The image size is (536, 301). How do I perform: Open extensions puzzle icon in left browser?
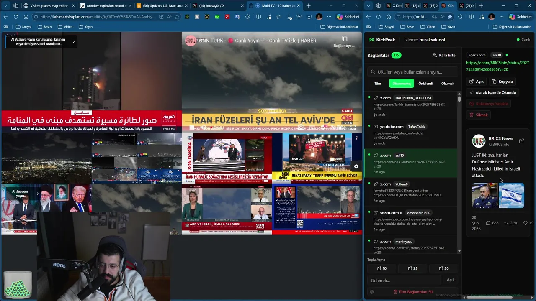pyautogui.click(x=247, y=17)
